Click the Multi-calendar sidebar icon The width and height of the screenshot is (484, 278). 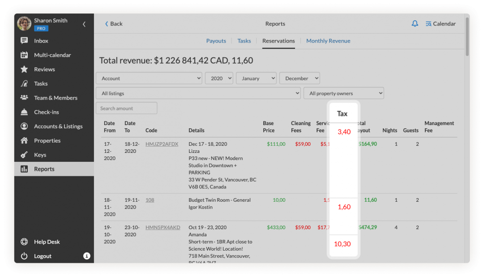tap(24, 55)
